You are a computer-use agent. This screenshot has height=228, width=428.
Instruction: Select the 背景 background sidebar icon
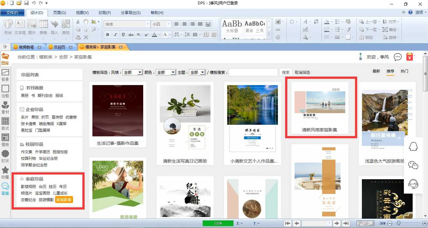(x=5, y=75)
